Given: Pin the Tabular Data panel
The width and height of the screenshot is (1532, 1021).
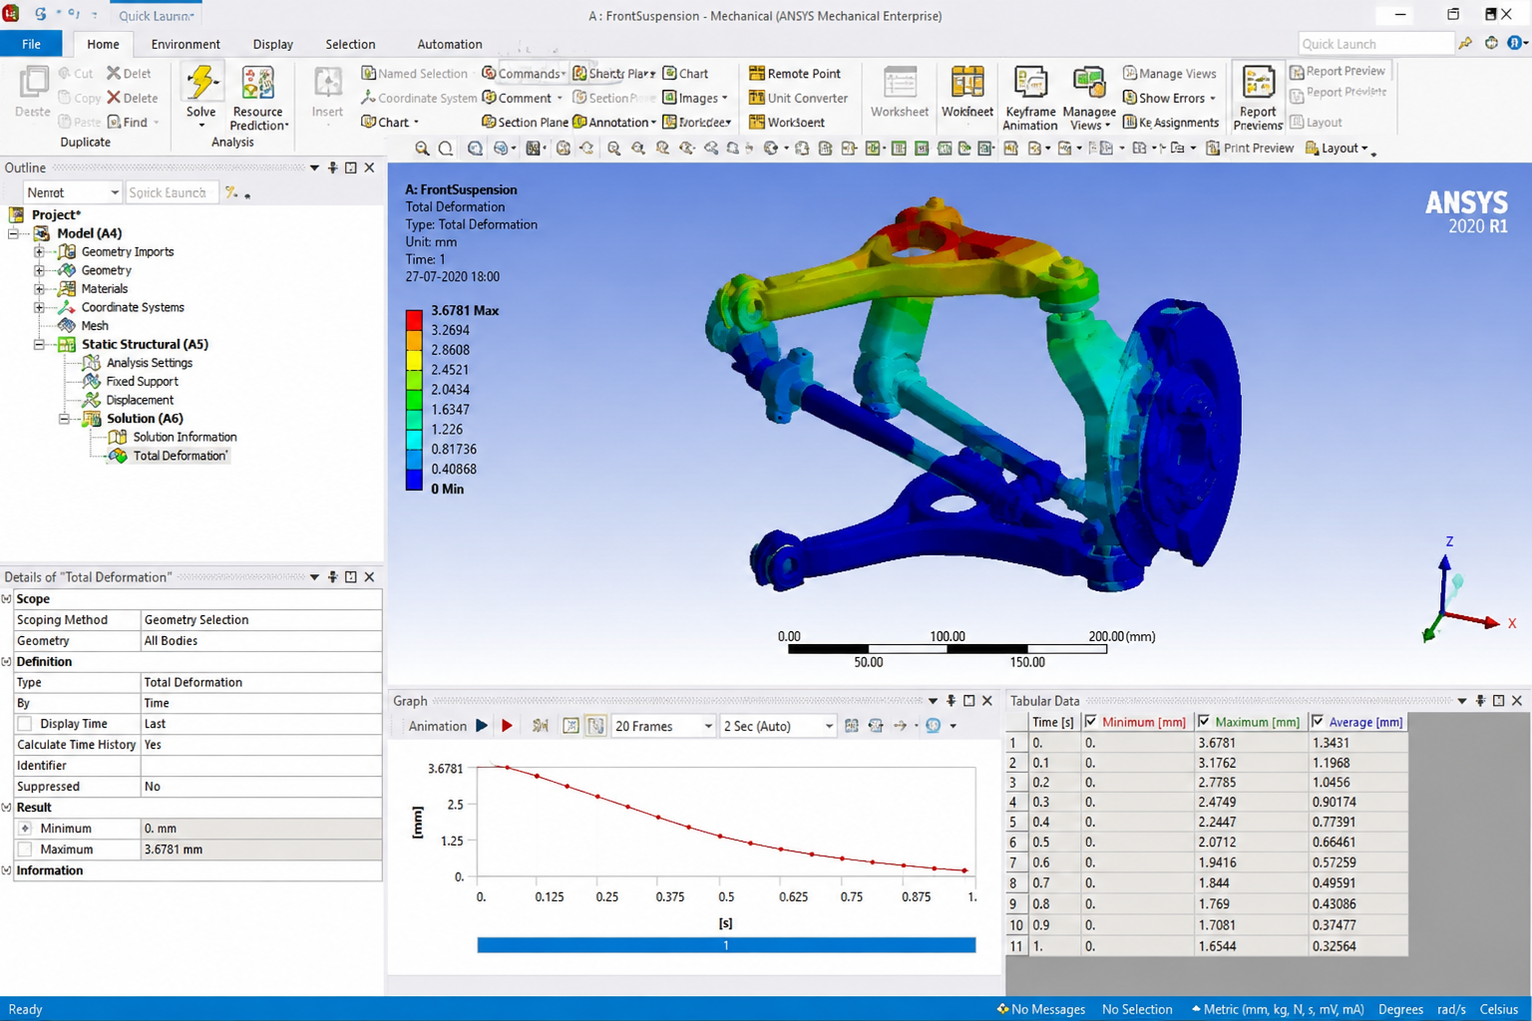Looking at the screenshot, I should 1480,701.
